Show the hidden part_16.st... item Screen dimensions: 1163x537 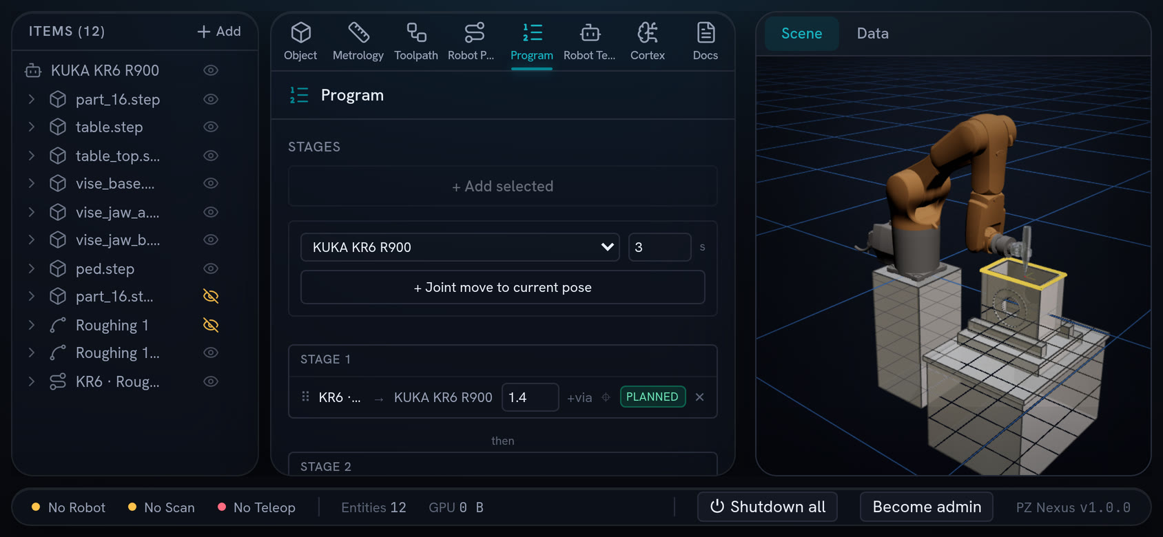pyautogui.click(x=211, y=296)
